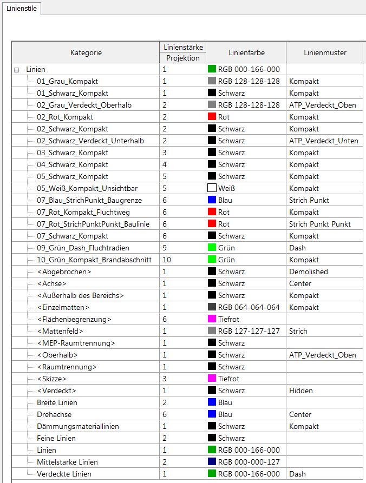366x483 pixels.
Task: Open line pattern dropdown for <Abgebrochen>
Action: click(325, 272)
